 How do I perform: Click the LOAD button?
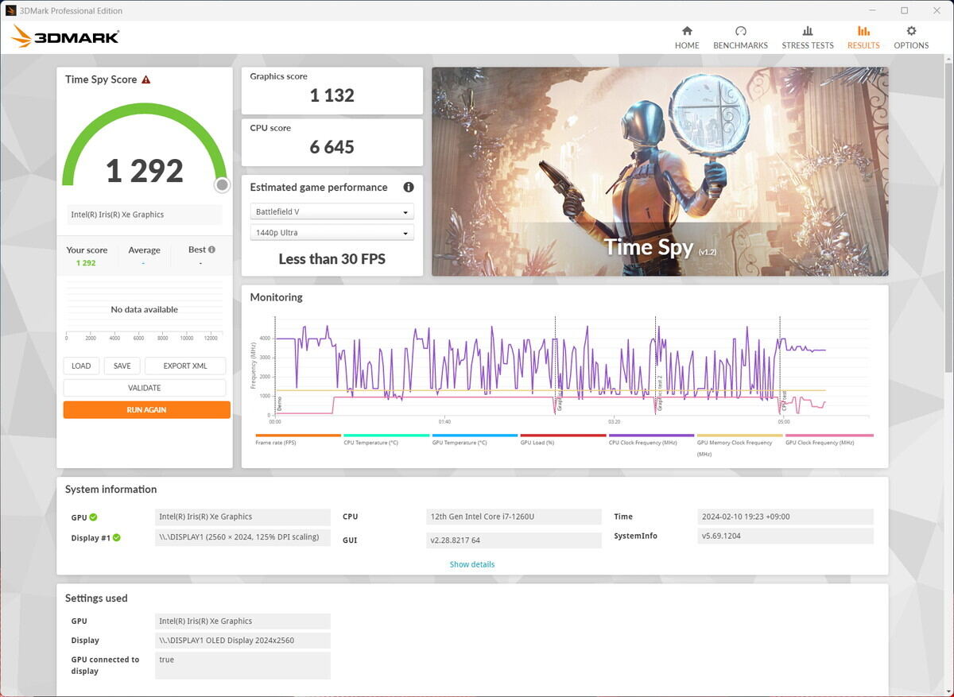81,366
